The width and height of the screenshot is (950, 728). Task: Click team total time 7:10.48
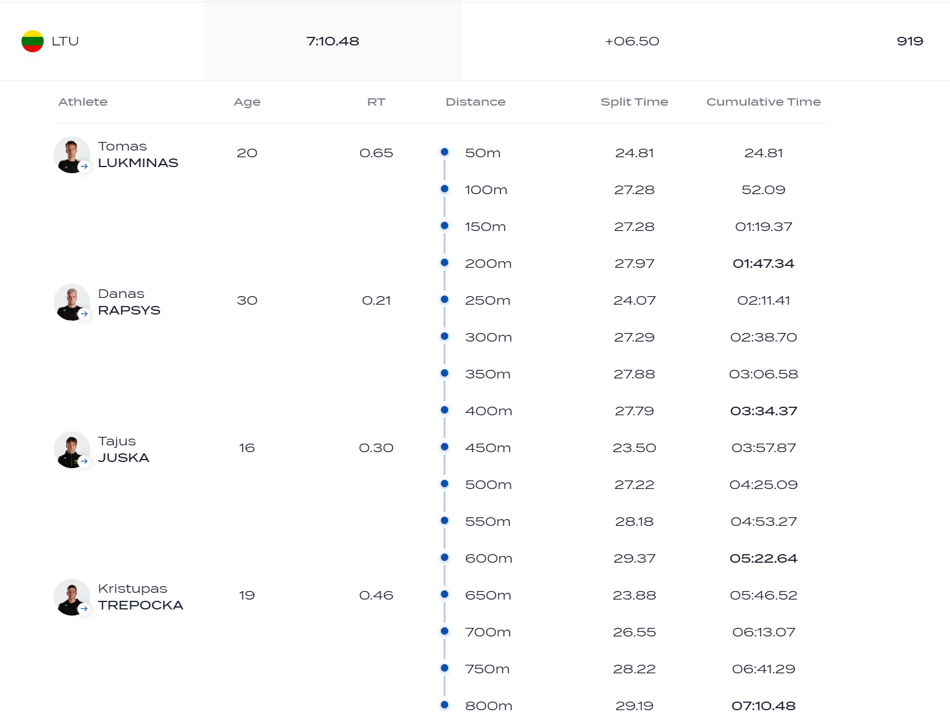point(333,41)
